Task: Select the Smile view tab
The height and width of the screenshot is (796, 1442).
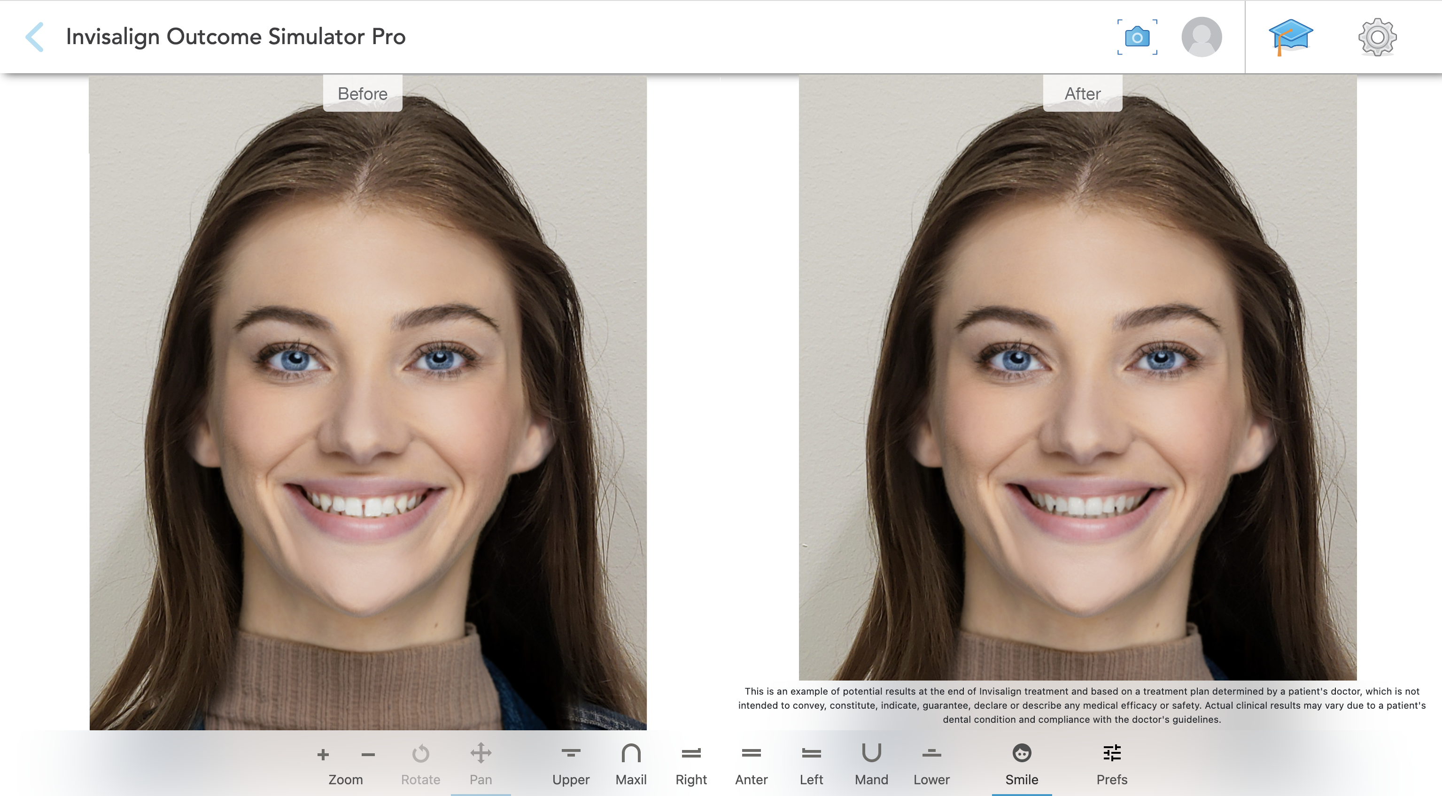Action: [x=1022, y=764]
